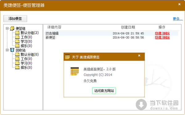Open 娱乐(0) group under 便签组
The image size is (185, 115).
[x=27, y=46]
